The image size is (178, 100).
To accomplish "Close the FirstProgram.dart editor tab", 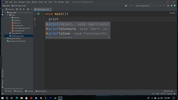I will click(50, 9).
